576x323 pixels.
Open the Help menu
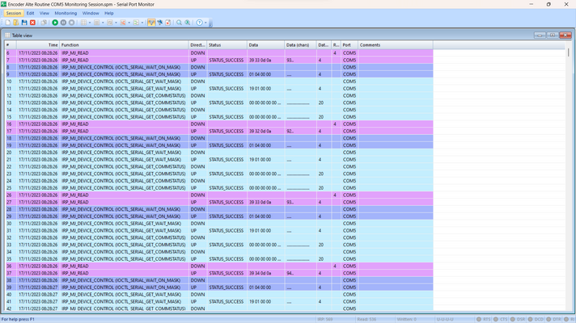pyautogui.click(x=109, y=13)
